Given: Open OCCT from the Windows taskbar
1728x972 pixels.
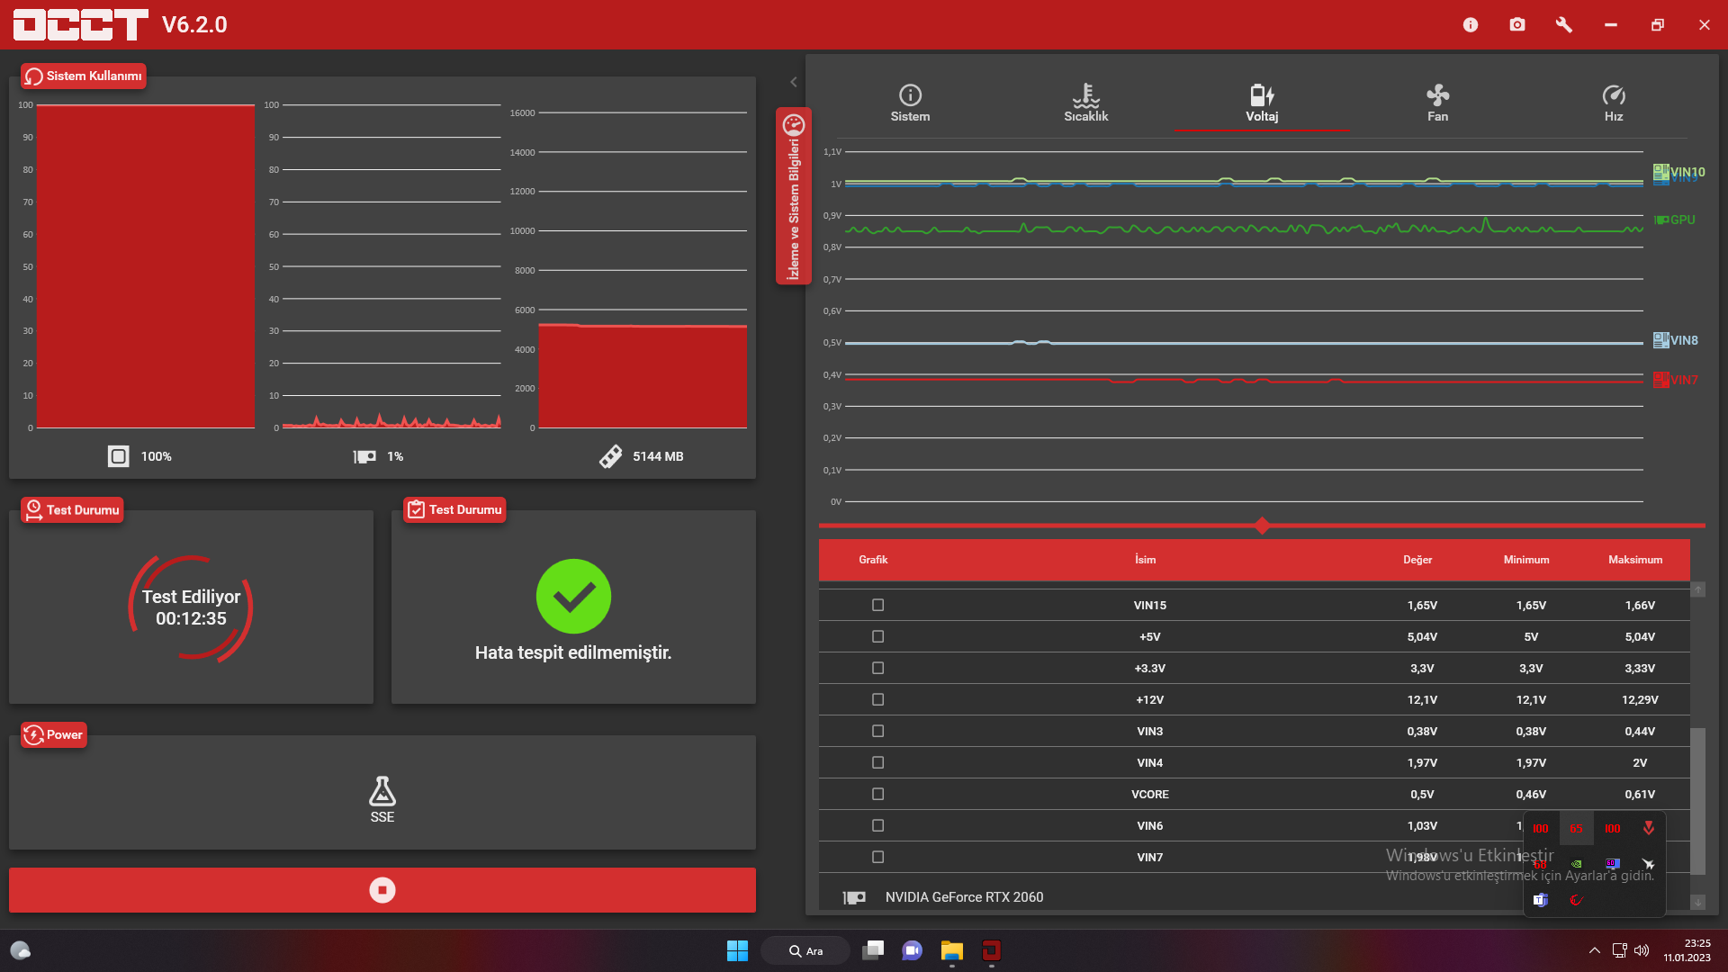Looking at the screenshot, I should (x=991, y=950).
